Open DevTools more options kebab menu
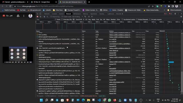 pos(178,14)
